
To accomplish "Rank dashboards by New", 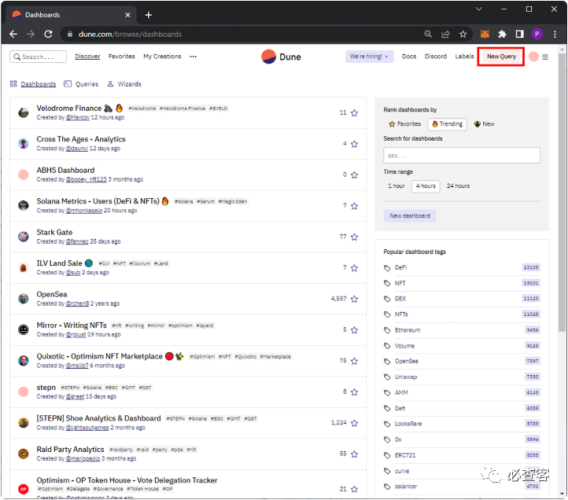I will [x=484, y=124].
